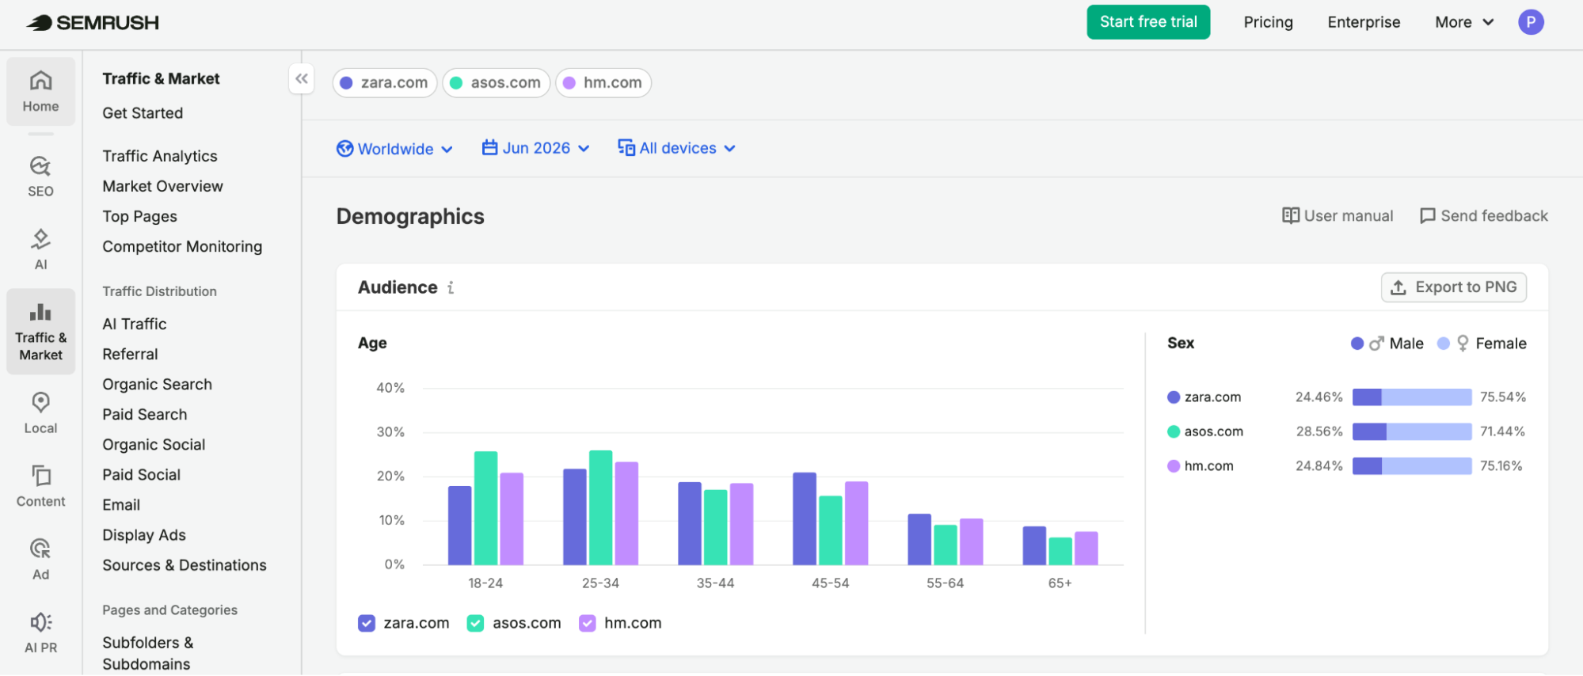The height and width of the screenshot is (676, 1583).
Task: Open Top Pages in side menu
Action: pyautogui.click(x=139, y=216)
